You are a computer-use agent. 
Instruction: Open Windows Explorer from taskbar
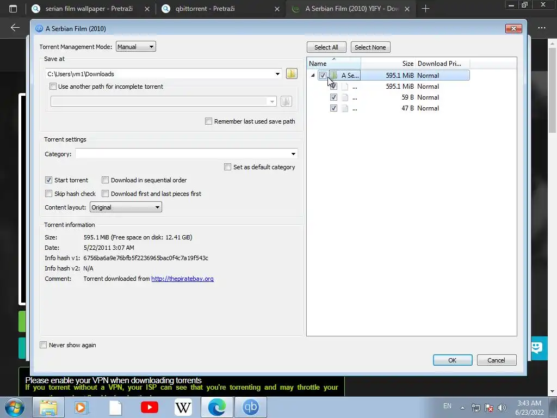click(48, 407)
